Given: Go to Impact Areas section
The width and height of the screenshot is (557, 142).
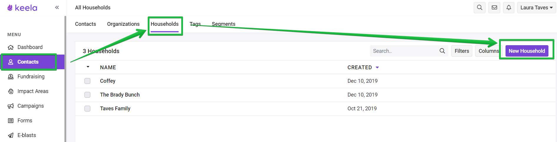Looking at the screenshot, I should point(33,91).
